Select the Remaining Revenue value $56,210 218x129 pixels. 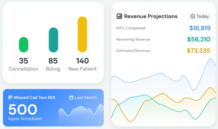point(199,39)
